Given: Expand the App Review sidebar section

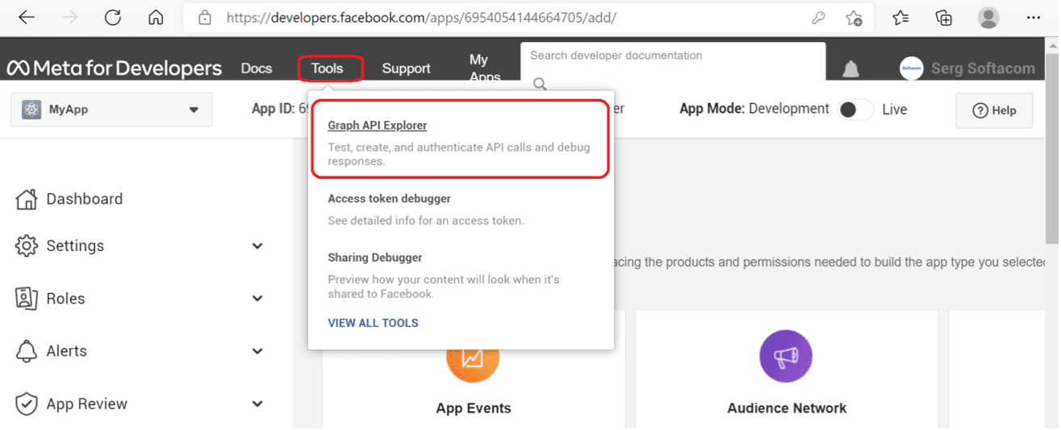Looking at the screenshot, I should pyautogui.click(x=257, y=404).
